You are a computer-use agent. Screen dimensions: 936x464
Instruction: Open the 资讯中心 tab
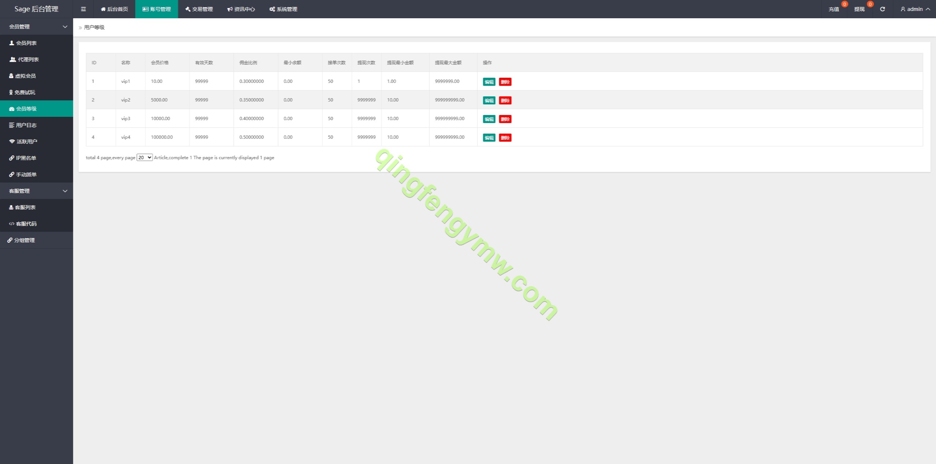point(241,9)
